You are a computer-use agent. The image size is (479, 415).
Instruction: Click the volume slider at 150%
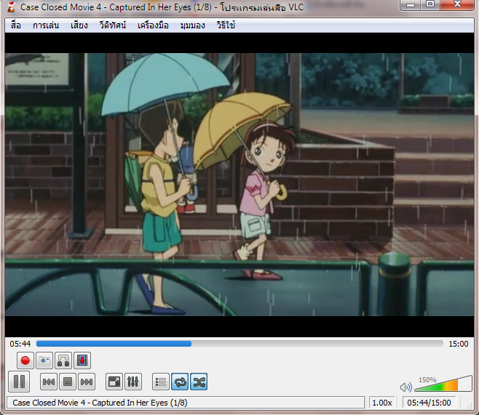click(x=443, y=384)
